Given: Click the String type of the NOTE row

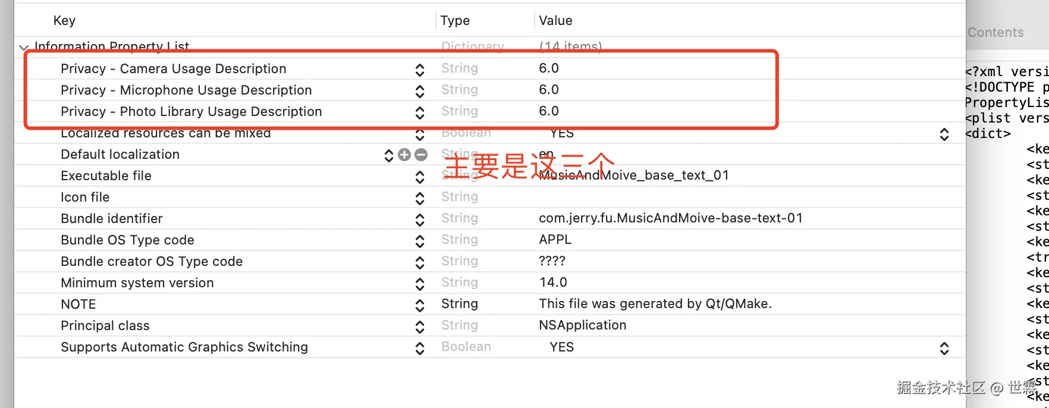Looking at the screenshot, I should [x=460, y=304].
